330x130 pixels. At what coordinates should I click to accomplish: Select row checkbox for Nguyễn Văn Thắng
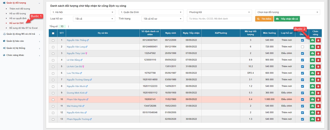[x=53, y=41]
